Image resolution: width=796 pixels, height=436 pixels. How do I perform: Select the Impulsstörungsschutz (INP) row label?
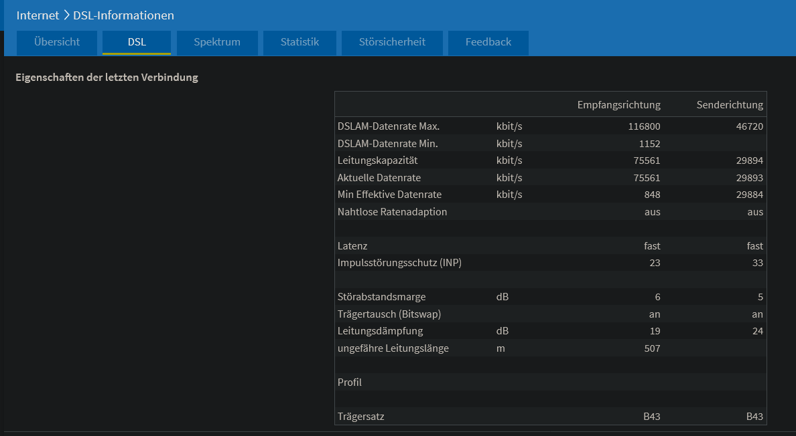[399, 263]
